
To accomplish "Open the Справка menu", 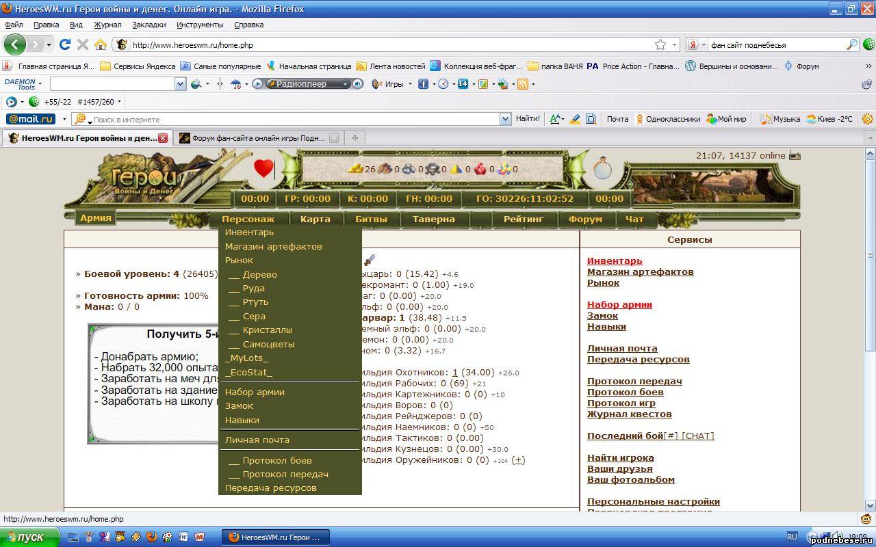I will [x=248, y=25].
